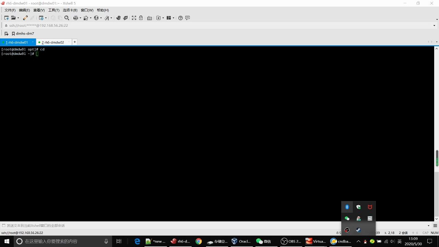Click the layout arrangement icon
The height and width of the screenshot is (247, 439).
click(x=169, y=18)
